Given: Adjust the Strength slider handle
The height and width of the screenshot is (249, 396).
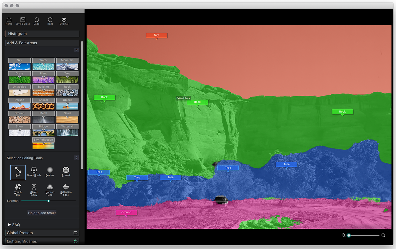Looking at the screenshot, I should [x=49, y=201].
